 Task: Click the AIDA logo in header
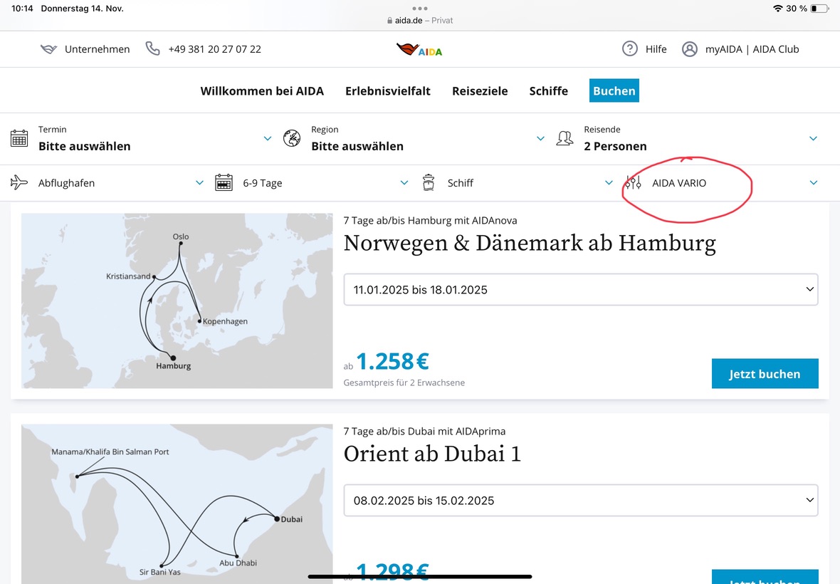click(419, 49)
